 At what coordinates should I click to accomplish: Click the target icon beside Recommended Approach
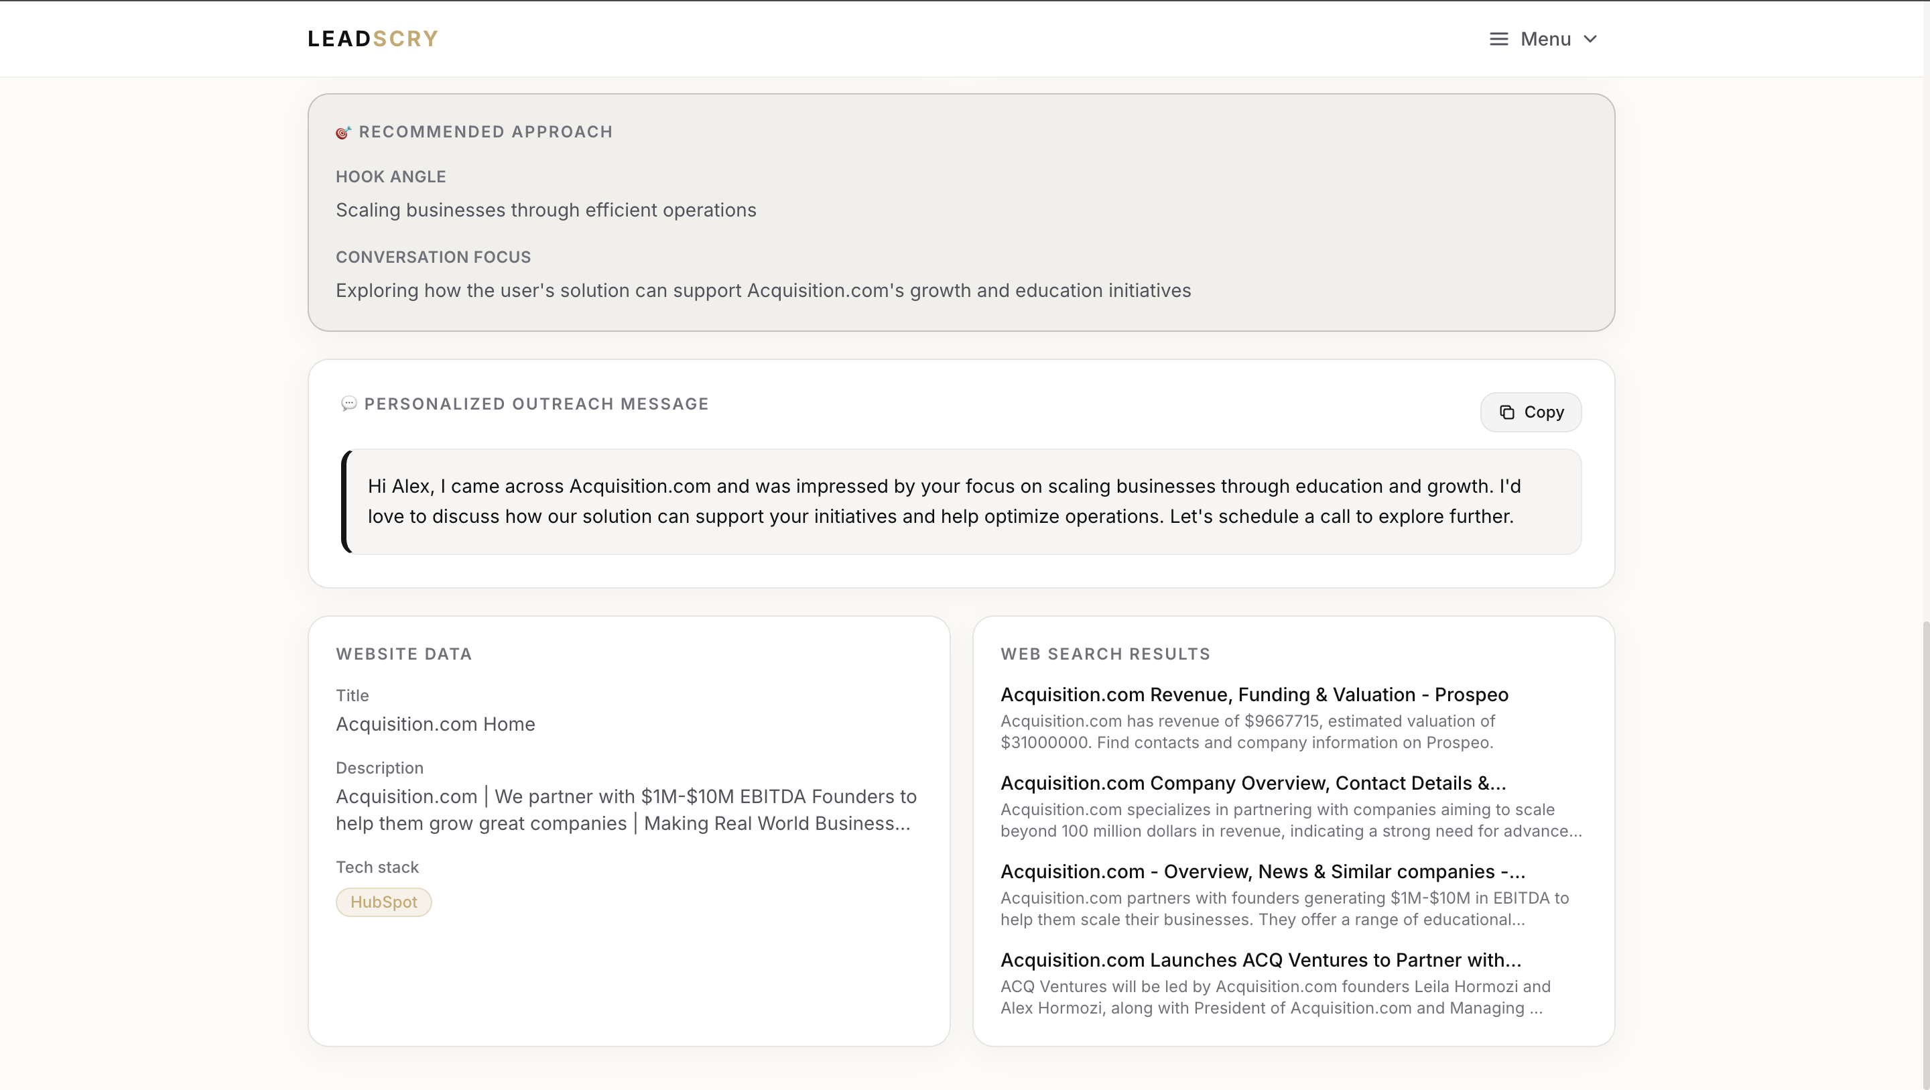343,133
